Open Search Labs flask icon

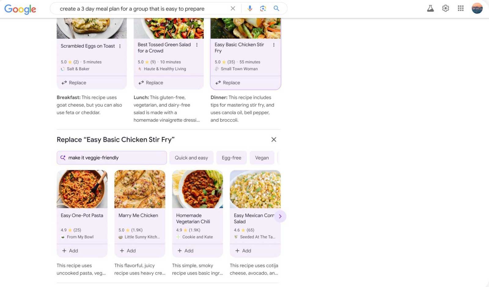pos(430,9)
